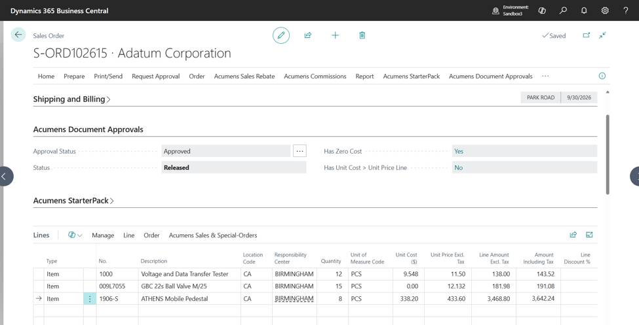This screenshot has height=325, width=639.
Task: Open the Order menu in Lines
Action: 151,235
